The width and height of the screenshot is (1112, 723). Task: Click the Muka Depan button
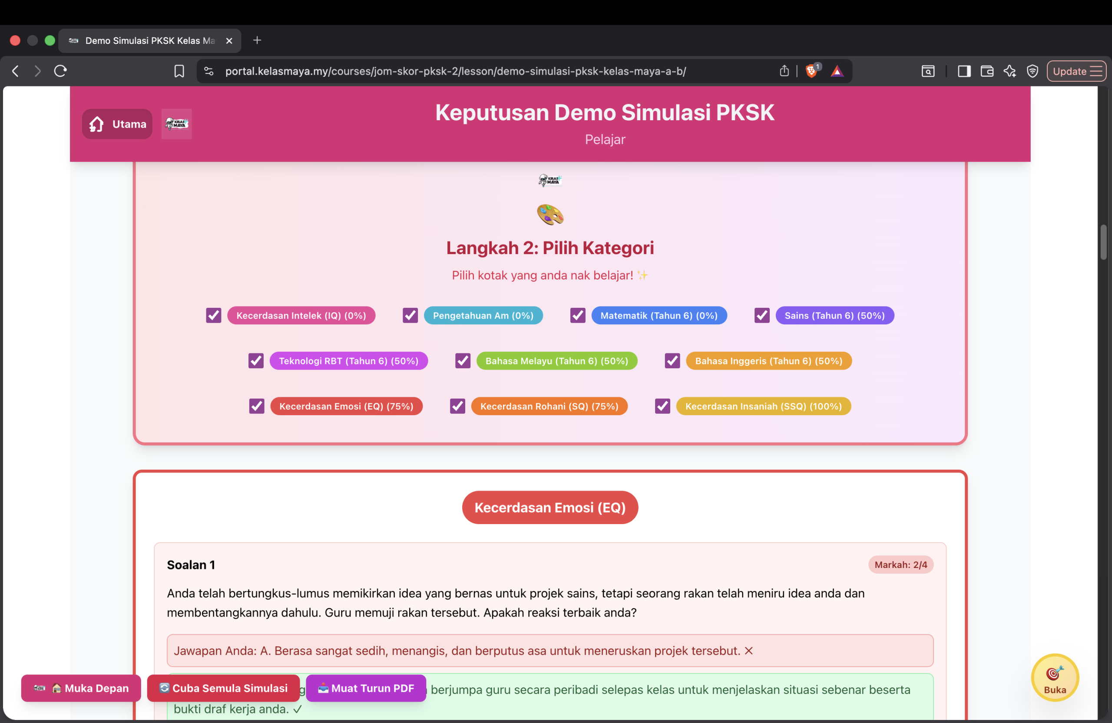point(81,687)
